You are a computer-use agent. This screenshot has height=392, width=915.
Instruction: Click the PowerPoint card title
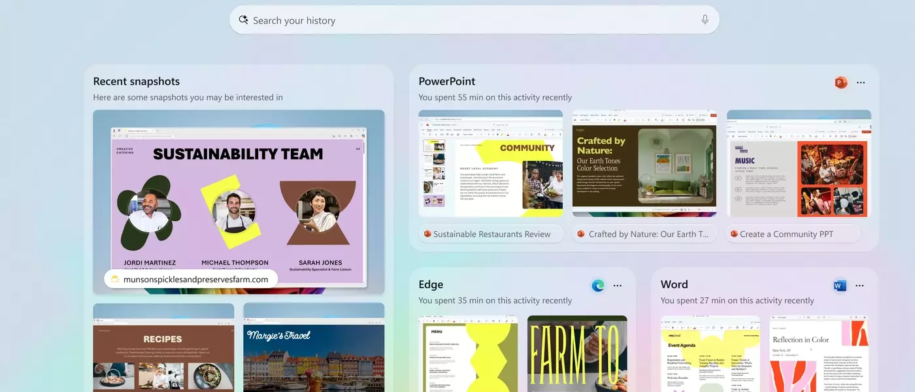[447, 82]
